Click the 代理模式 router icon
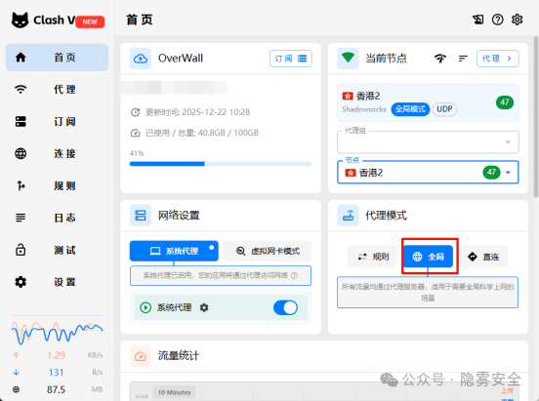 [348, 216]
